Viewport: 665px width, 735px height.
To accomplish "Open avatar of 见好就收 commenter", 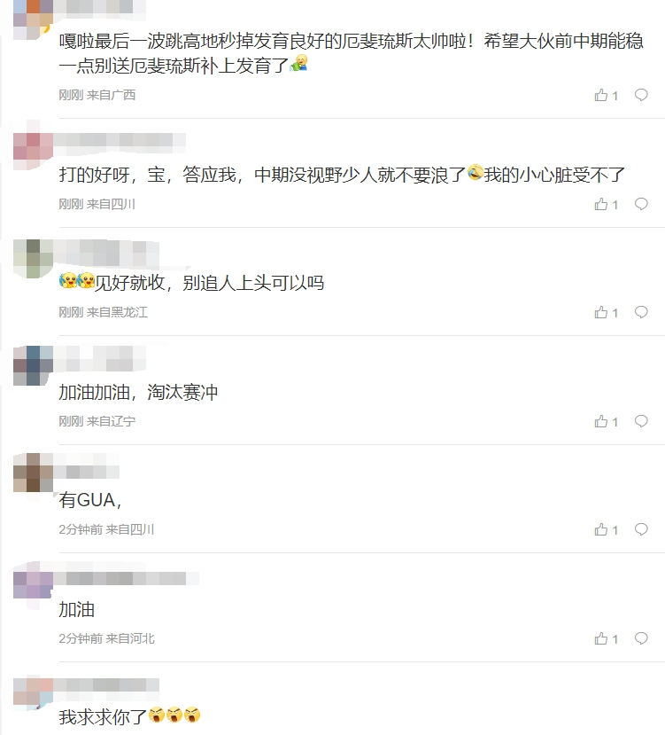I will pos(33,259).
